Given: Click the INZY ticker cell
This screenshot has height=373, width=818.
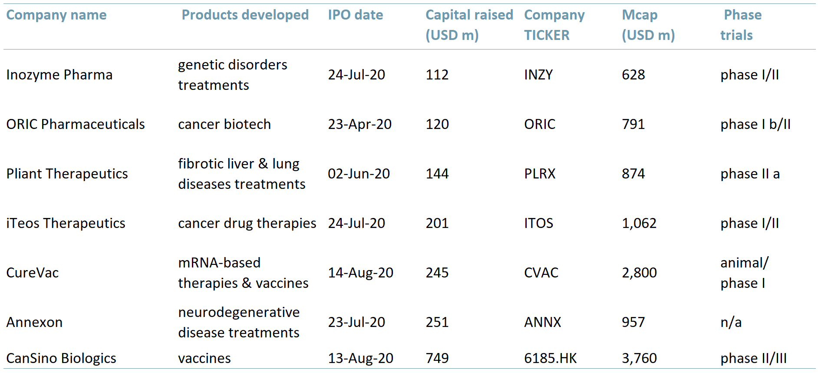Looking at the screenshot, I should (538, 75).
